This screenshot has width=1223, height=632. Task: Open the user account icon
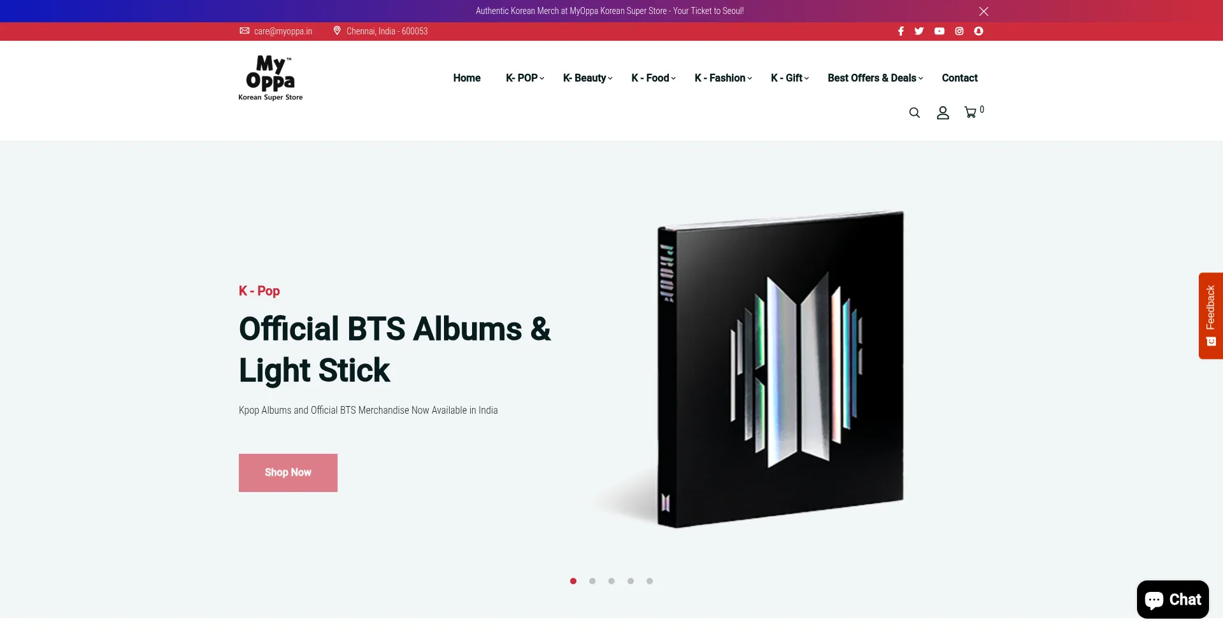943,113
